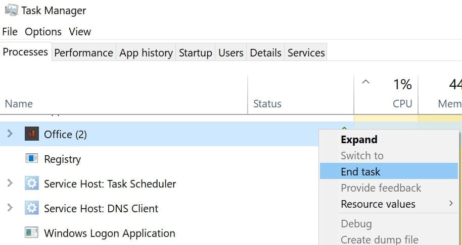Switch to the App history tab
The width and height of the screenshot is (462, 245).
pos(146,52)
